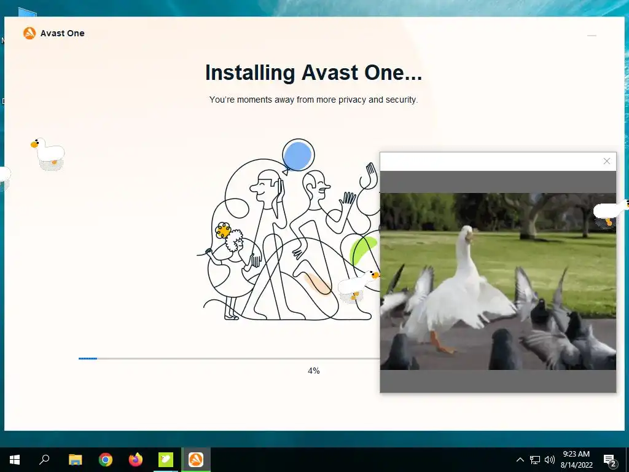Screen dimensions: 629x472
Task: Open the Windows Start menu
Action: pos(15,460)
